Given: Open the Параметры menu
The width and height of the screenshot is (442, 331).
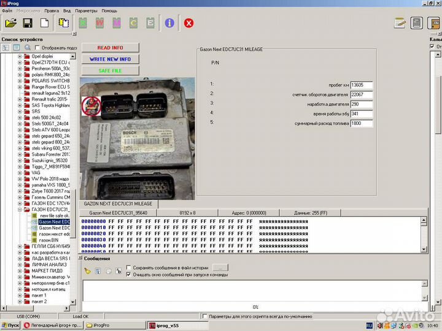Looking at the screenshot, I should click(x=86, y=10).
